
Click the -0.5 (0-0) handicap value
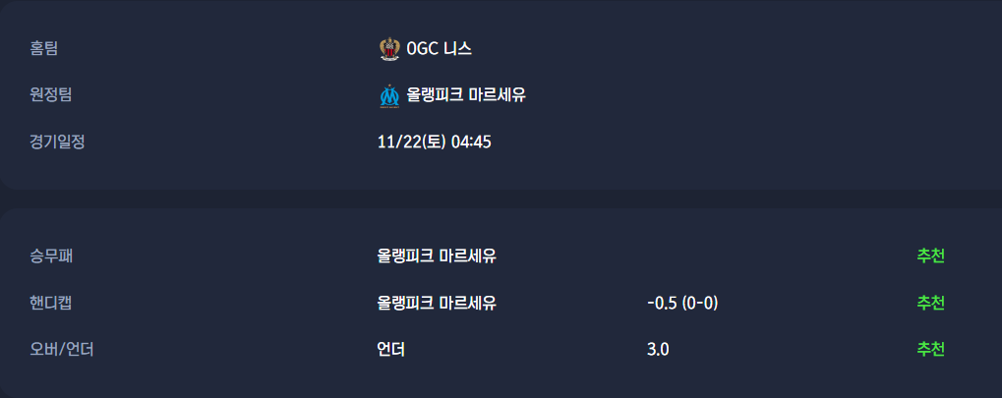pyautogui.click(x=682, y=303)
